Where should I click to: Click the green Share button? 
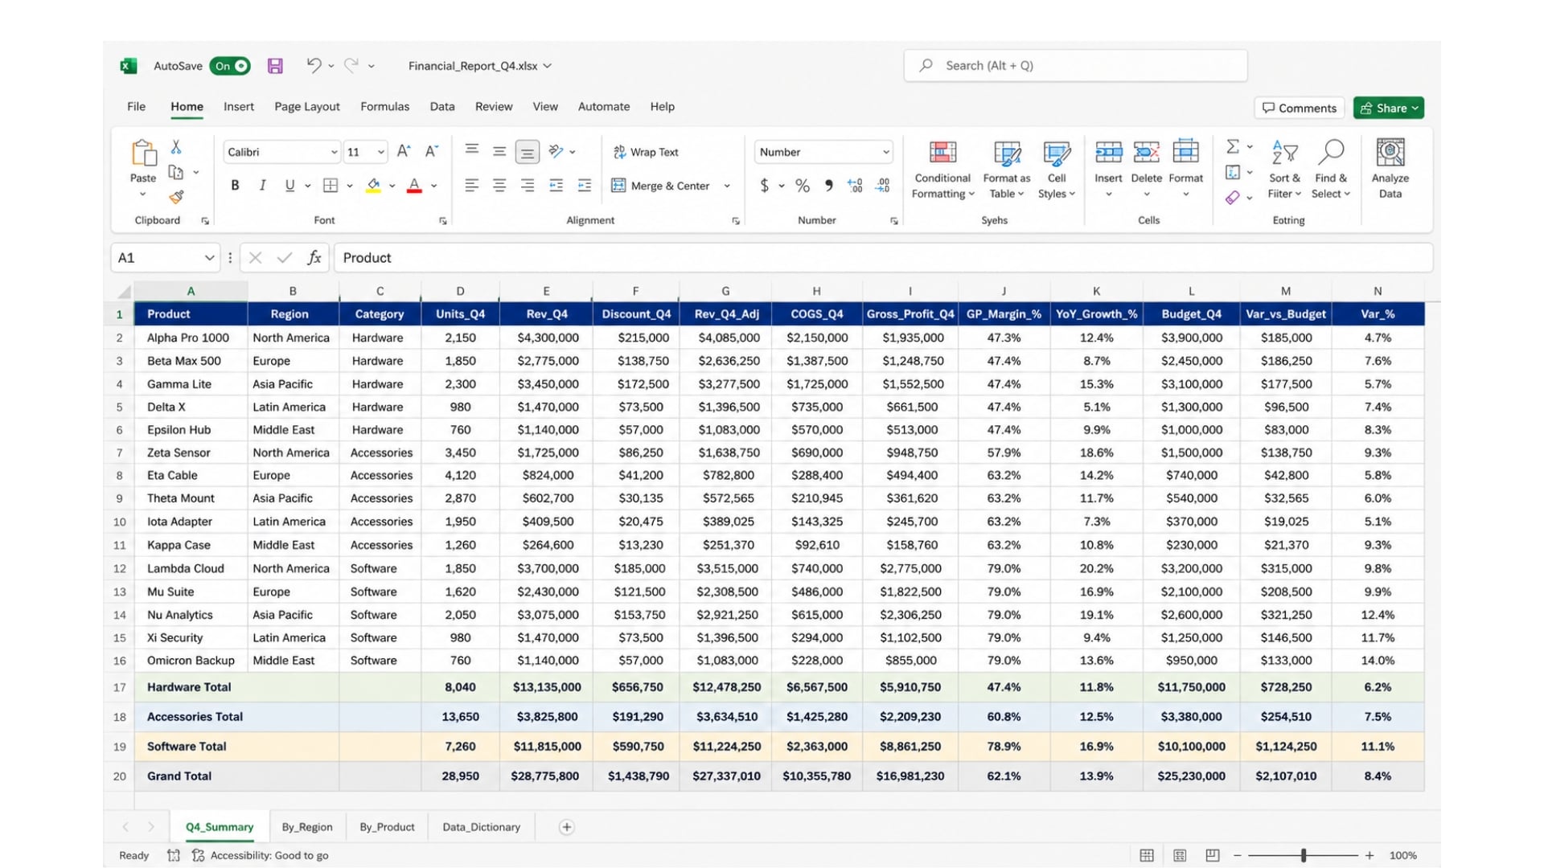pos(1389,108)
